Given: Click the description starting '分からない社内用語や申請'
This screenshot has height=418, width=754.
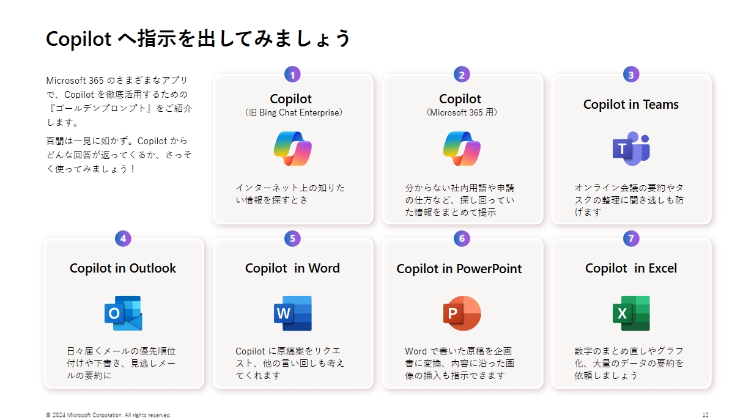Looking at the screenshot, I should coord(460,200).
